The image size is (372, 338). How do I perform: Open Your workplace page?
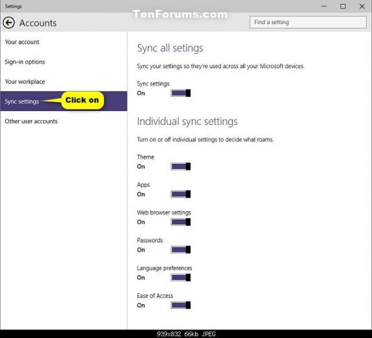point(25,82)
